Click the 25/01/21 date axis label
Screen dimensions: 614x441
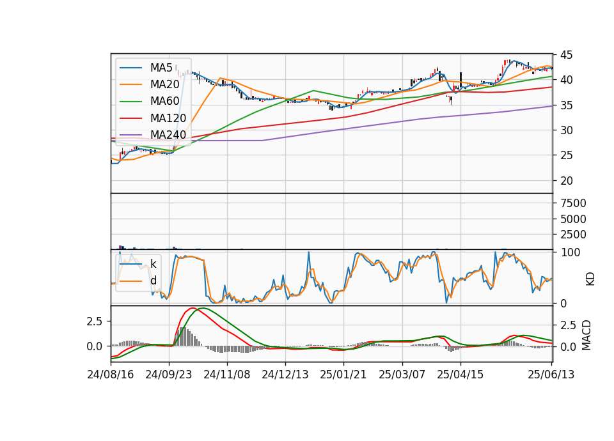click(343, 375)
